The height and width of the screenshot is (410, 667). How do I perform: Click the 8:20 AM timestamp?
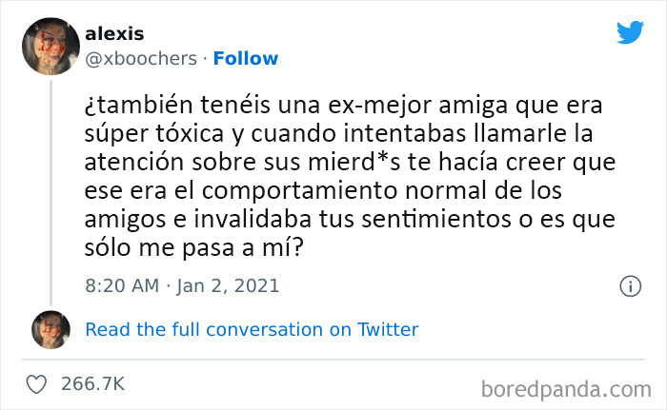point(121,285)
